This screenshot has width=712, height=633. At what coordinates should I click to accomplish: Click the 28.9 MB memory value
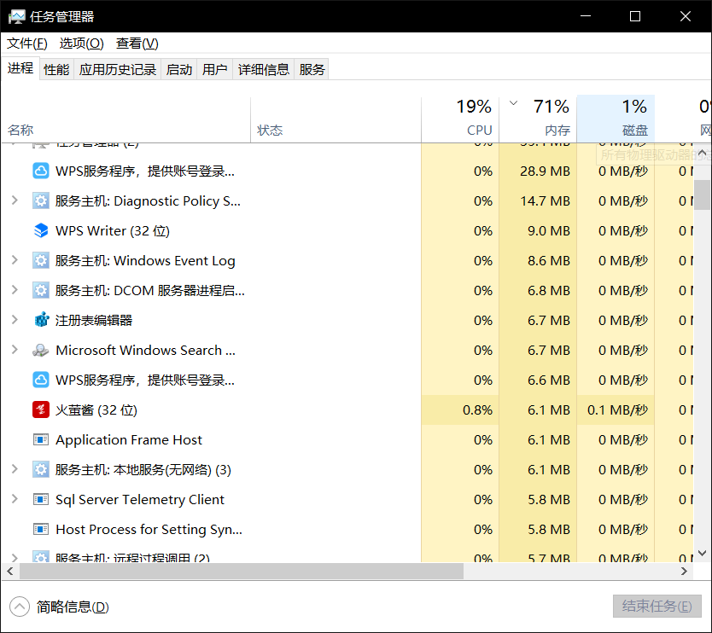[545, 171]
